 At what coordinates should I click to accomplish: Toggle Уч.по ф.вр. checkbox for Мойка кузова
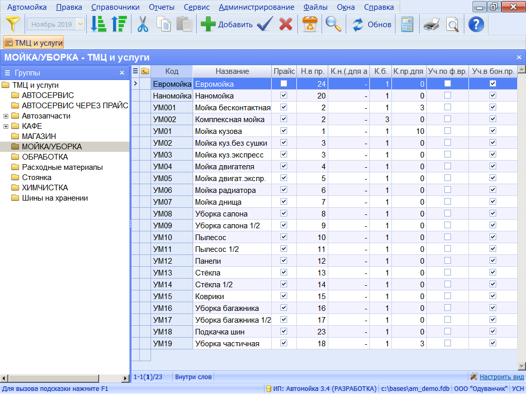point(447,131)
